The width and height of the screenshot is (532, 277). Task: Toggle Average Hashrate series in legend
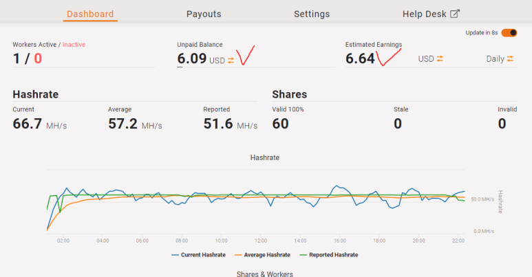coord(262,255)
